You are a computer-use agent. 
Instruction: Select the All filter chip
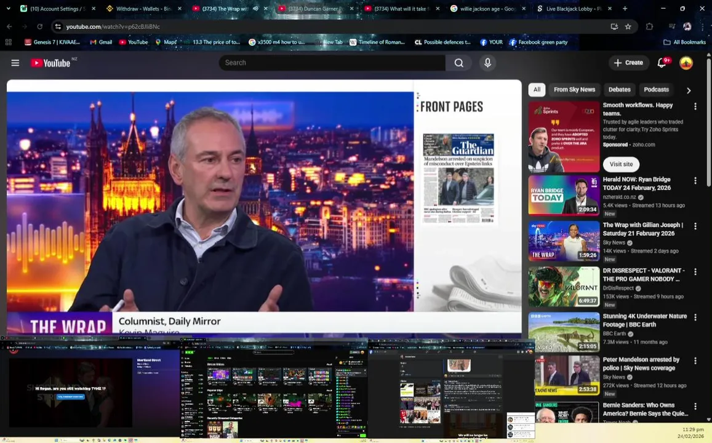point(537,89)
